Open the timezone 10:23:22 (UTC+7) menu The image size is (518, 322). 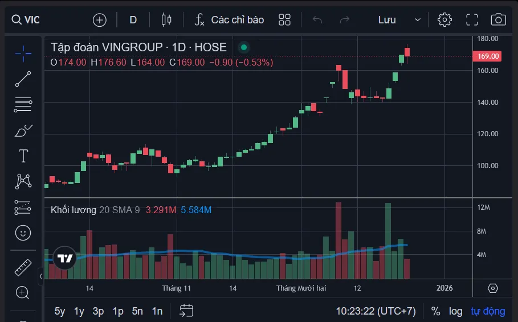[x=376, y=311]
